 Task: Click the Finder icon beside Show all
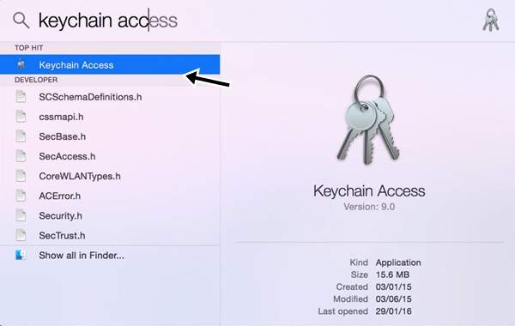click(x=21, y=255)
